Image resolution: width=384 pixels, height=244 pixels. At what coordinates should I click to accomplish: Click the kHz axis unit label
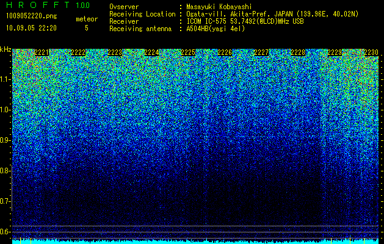tap(5, 49)
